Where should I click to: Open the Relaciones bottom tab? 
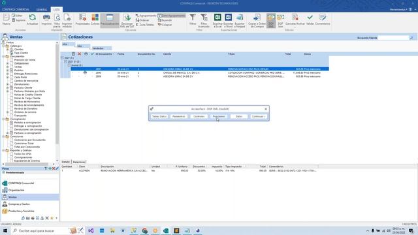[79, 162]
